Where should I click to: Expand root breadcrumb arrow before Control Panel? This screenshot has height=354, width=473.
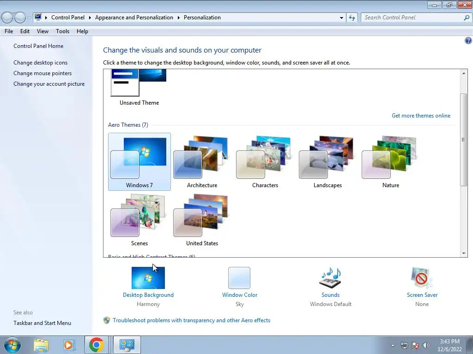pyautogui.click(x=46, y=18)
